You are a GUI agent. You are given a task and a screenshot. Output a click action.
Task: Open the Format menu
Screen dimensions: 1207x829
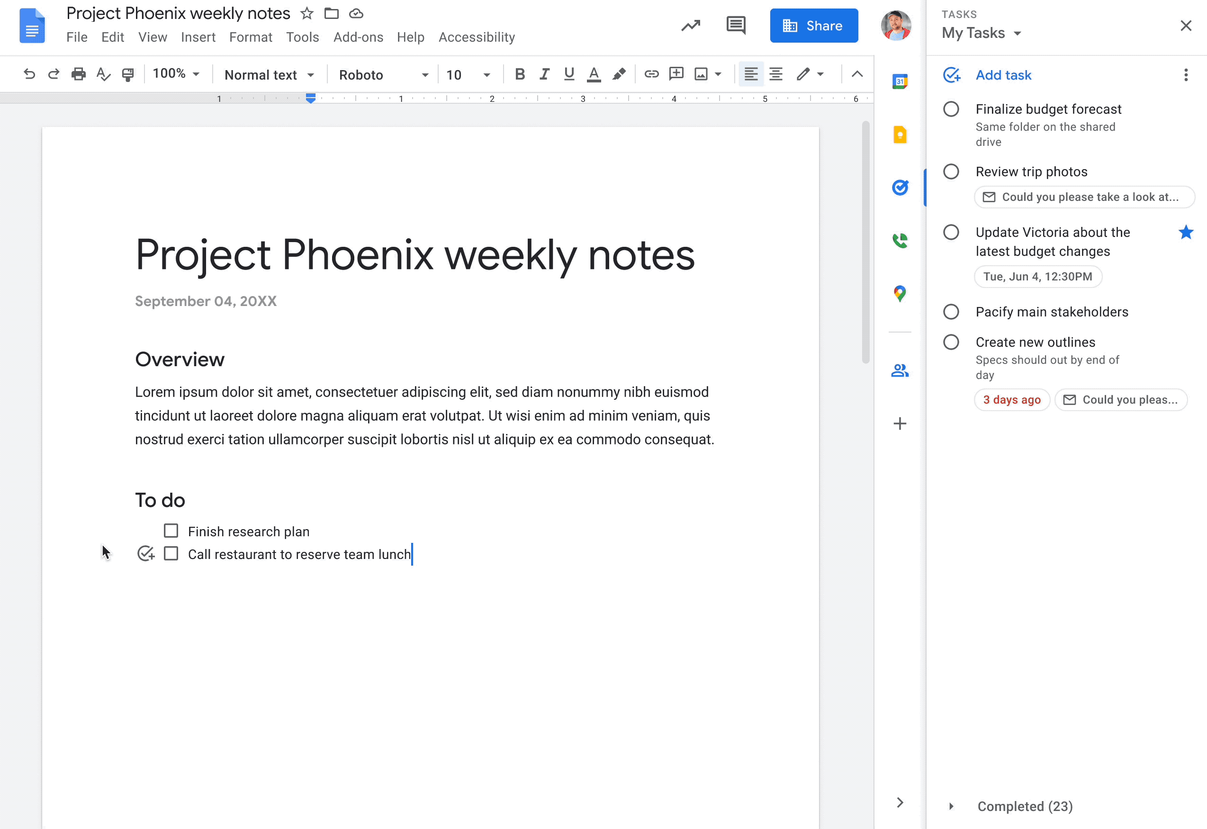251,36
